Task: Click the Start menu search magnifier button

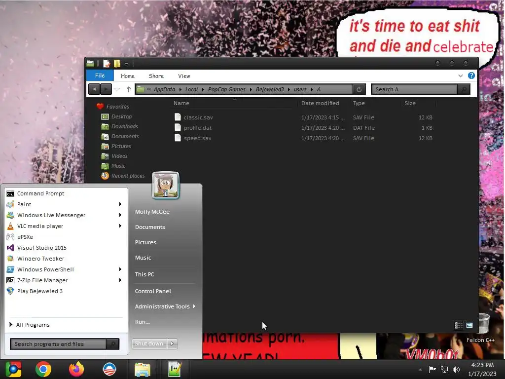Action: pos(113,344)
